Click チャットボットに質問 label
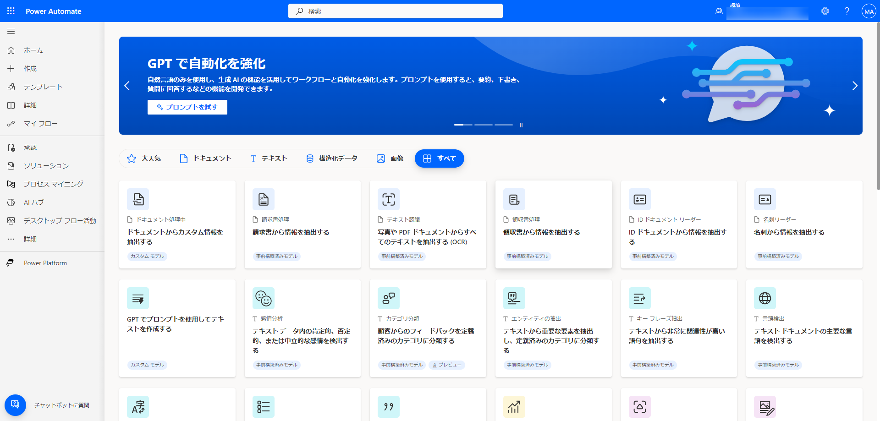 (x=62, y=405)
